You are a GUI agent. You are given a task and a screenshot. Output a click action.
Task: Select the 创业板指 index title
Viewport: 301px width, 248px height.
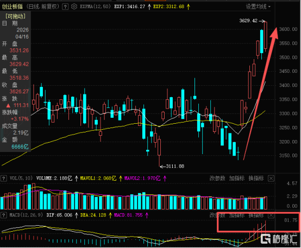click(12, 7)
